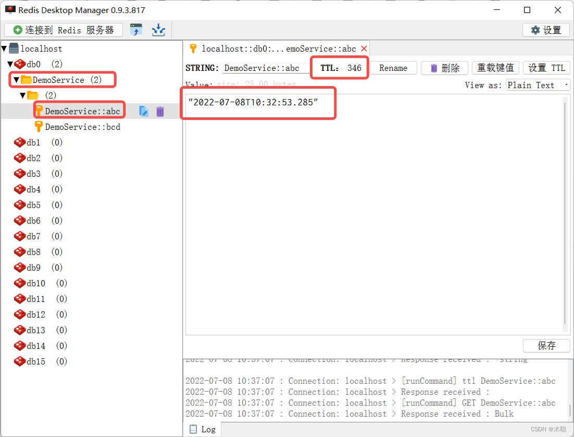Close the DemoService::abc key tab
Viewport: 574px width, 437px height.
pos(364,49)
